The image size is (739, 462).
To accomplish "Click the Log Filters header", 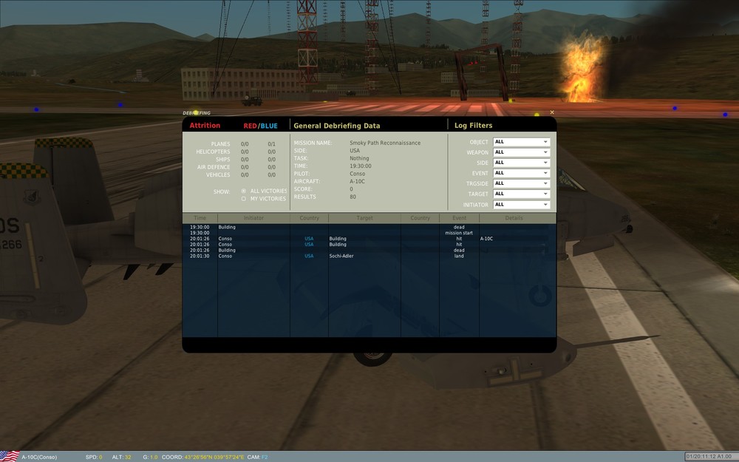I will pos(473,125).
